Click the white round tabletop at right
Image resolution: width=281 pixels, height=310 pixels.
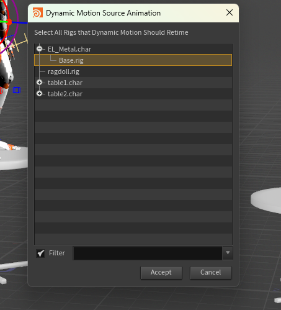pyautogui.click(x=266, y=200)
